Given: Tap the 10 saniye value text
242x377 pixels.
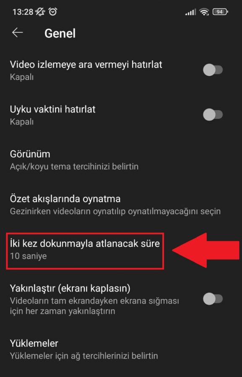Looking at the screenshot, I should (x=29, y=256).
